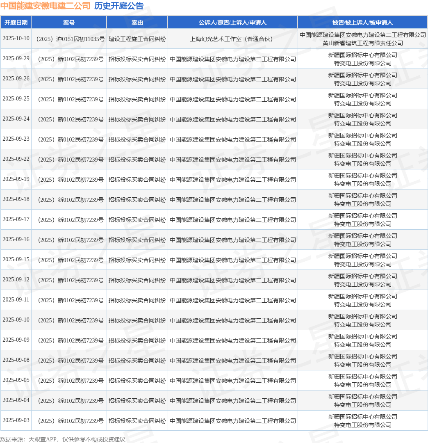This screenshot has height=443, width=428.
Task: Click case cause 建设工程施工合同纠纷
Action: coord(137,39)
